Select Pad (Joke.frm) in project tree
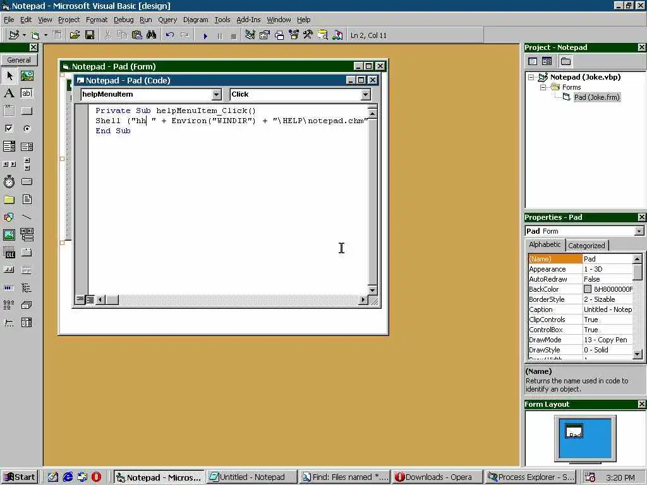This screenshot has width=647, height=485. pyautogui.click(x=596, y=97)
